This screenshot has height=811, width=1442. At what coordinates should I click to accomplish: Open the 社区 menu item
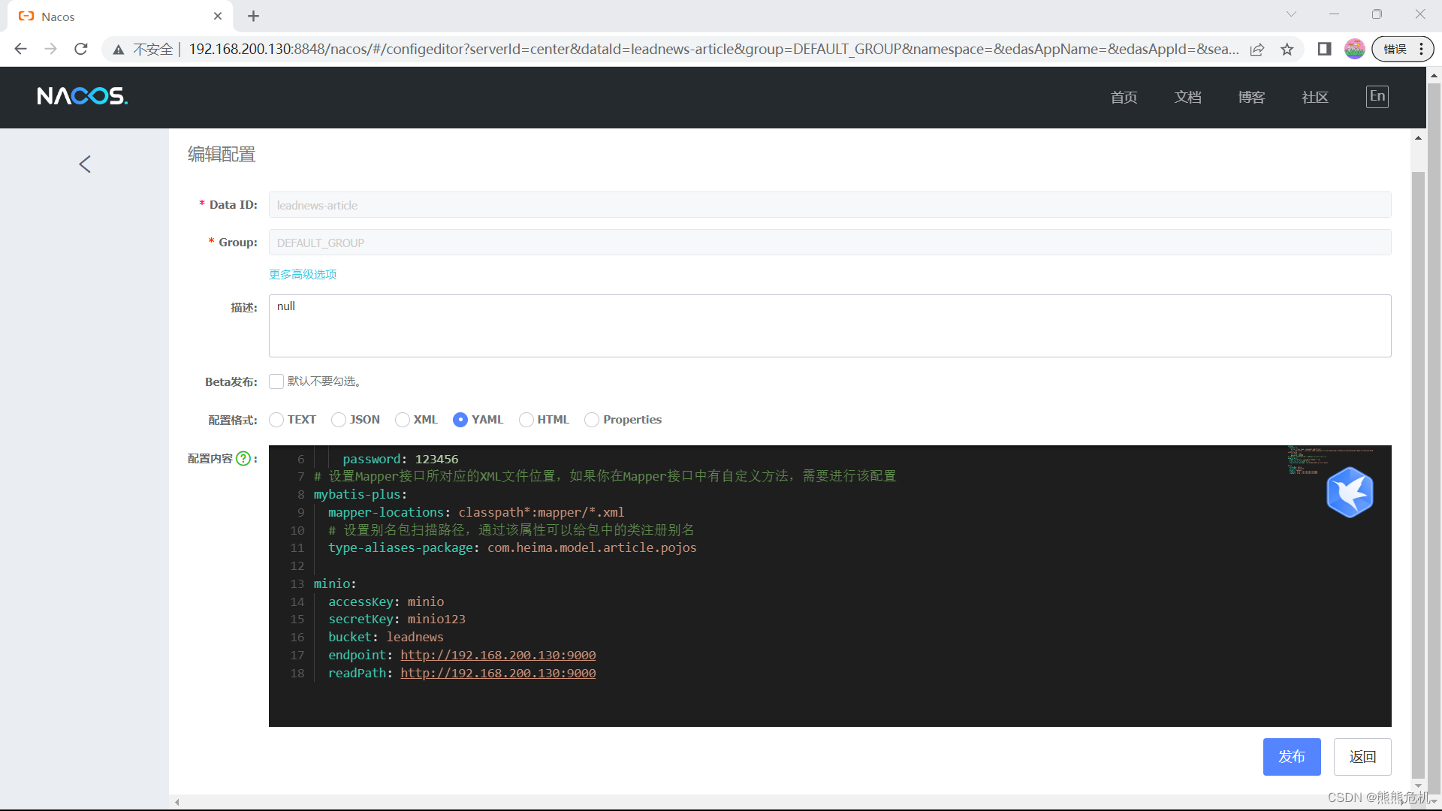tap(1315, 98)
